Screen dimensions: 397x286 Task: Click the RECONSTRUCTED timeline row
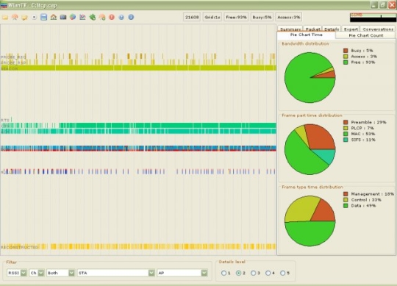(x=138, y=246)
